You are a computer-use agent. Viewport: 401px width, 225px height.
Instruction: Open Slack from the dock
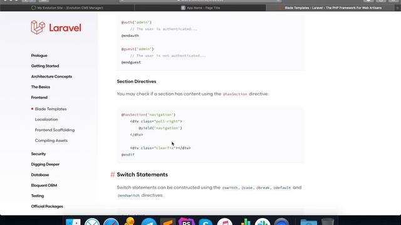point(263,222)
